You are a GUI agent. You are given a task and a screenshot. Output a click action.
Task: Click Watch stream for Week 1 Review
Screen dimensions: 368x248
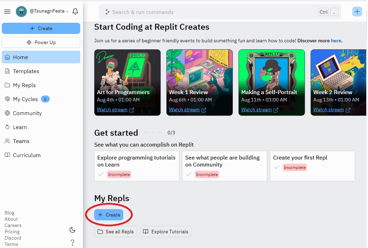pyautogui.click(x=184, y=110)
